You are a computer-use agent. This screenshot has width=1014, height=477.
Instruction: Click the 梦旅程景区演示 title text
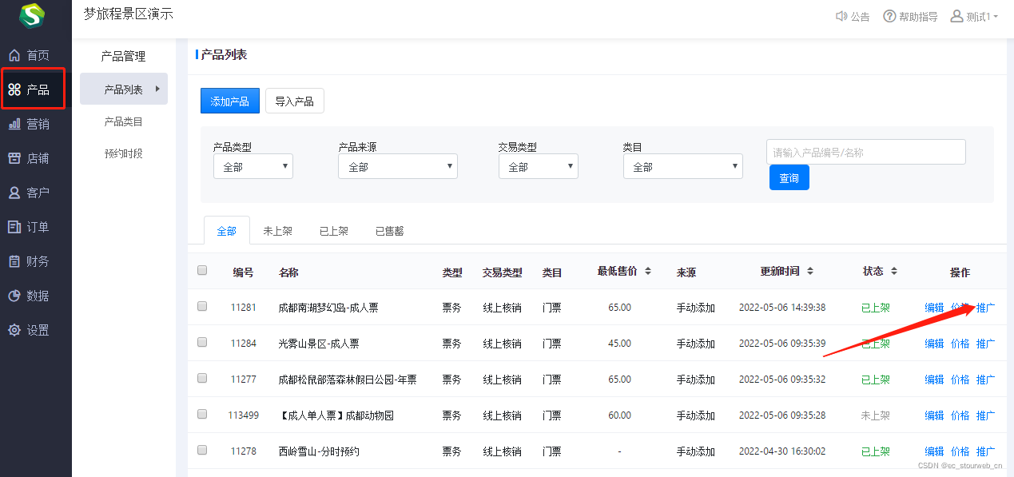pyautogui.click(x=128, y=14)
